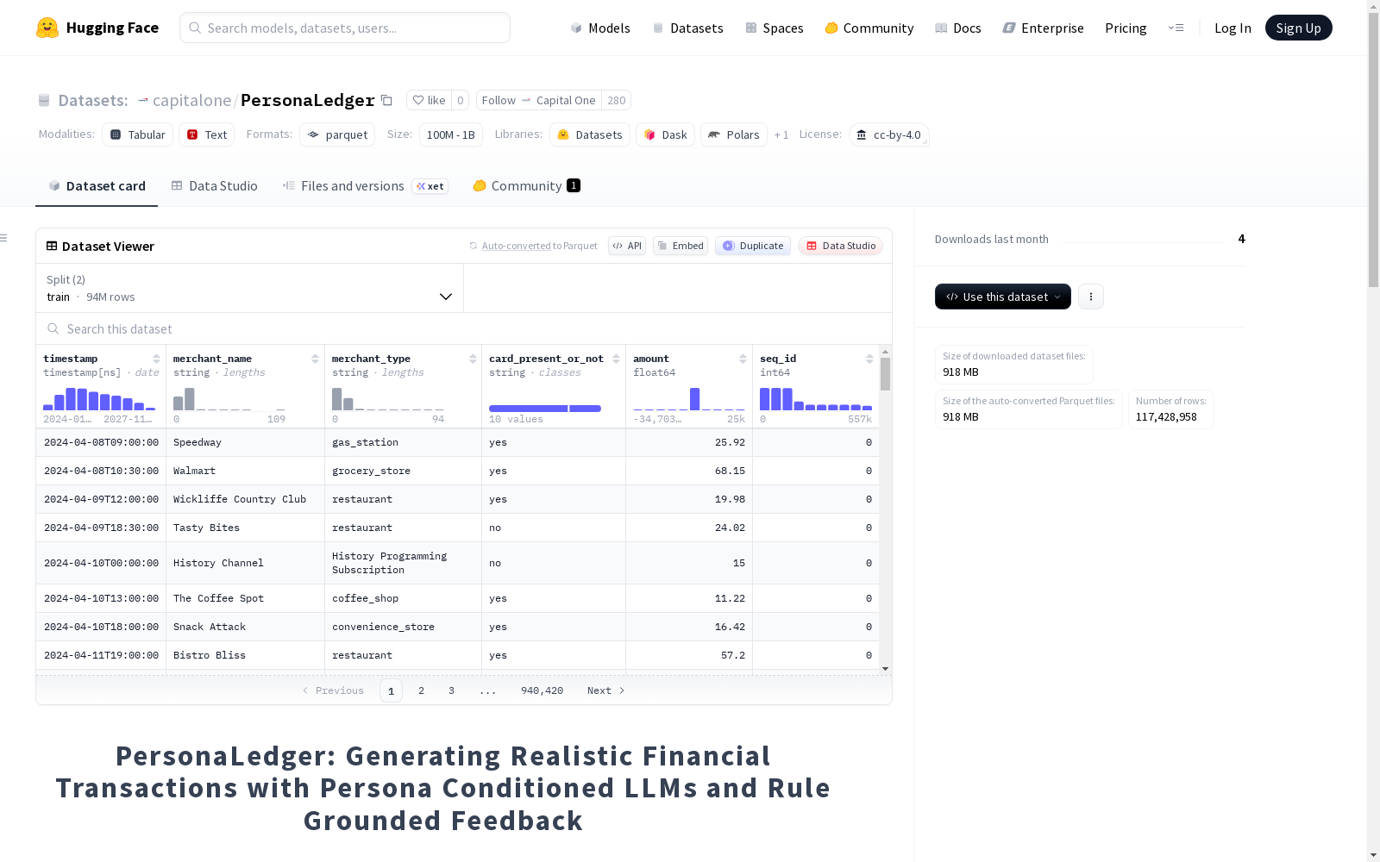Click the Tabular modality tag
Viewport: 1380px width, 862px height.
point(138,134)
